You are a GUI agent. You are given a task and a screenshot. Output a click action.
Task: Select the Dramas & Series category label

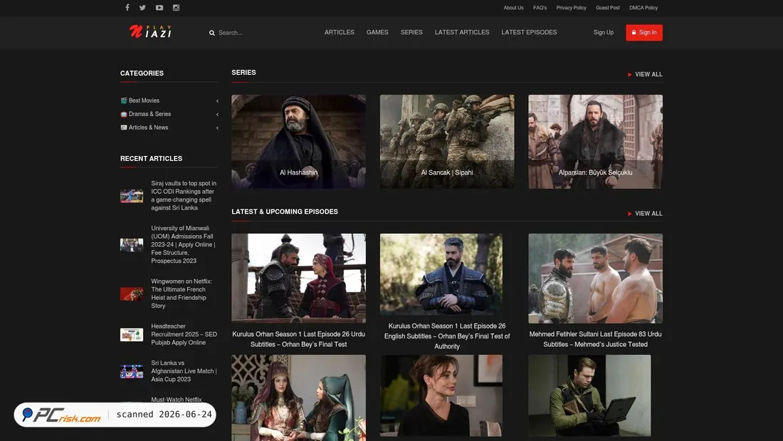149,114
